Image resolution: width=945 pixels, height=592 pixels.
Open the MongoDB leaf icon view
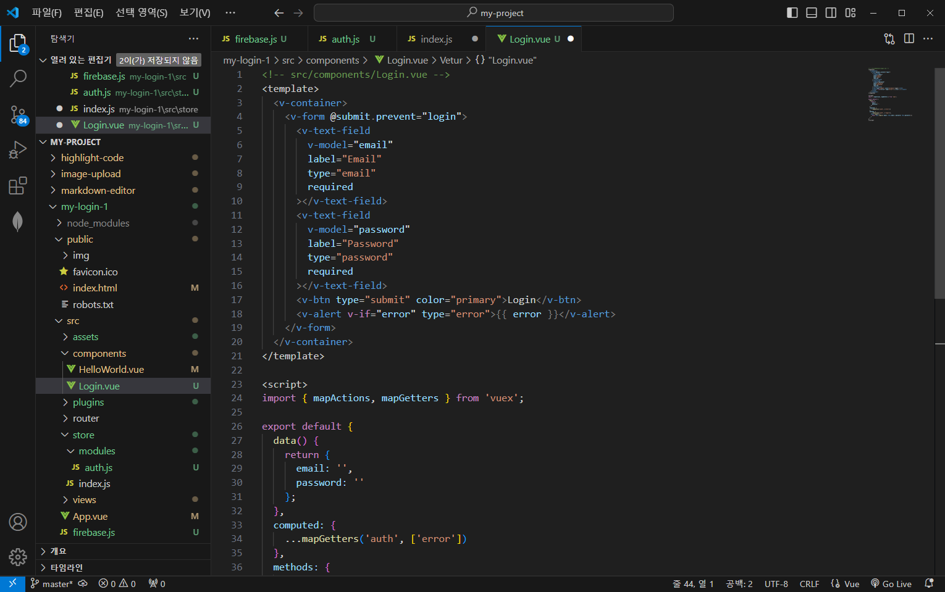click(18, 222)
